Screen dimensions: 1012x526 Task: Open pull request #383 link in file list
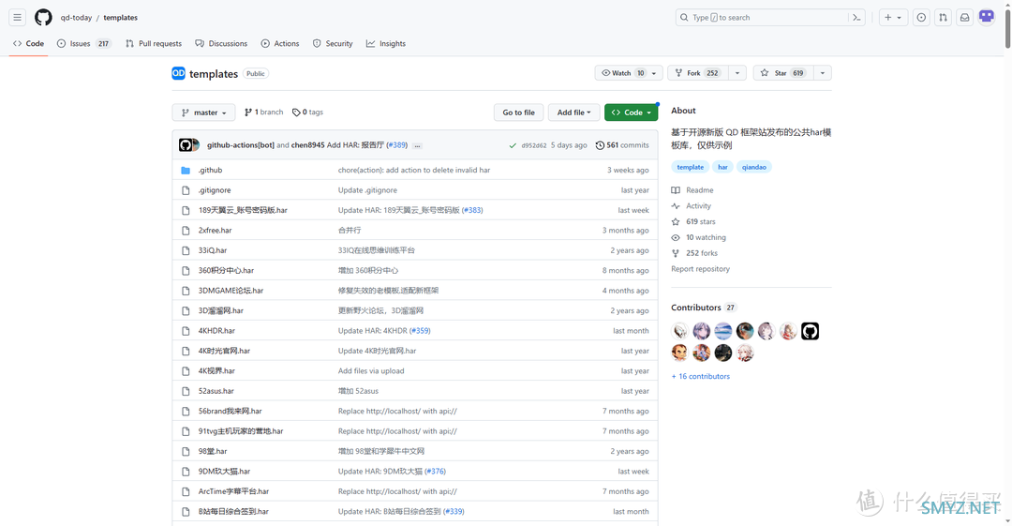click(x=472, y=210)
